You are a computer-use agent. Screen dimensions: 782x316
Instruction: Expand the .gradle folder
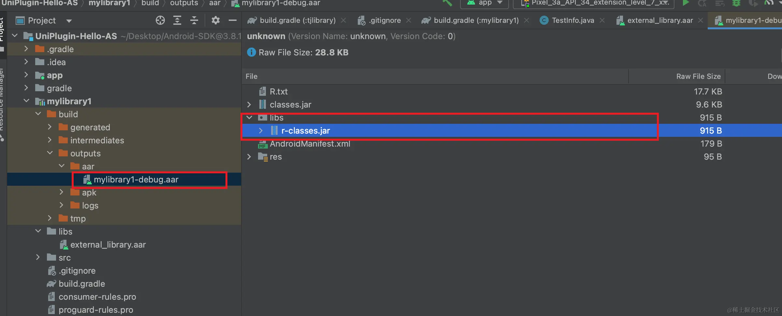(26, 49)
